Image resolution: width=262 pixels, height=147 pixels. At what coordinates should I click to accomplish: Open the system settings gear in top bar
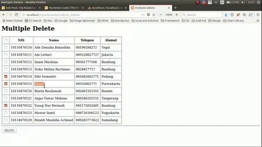[258, 2]
